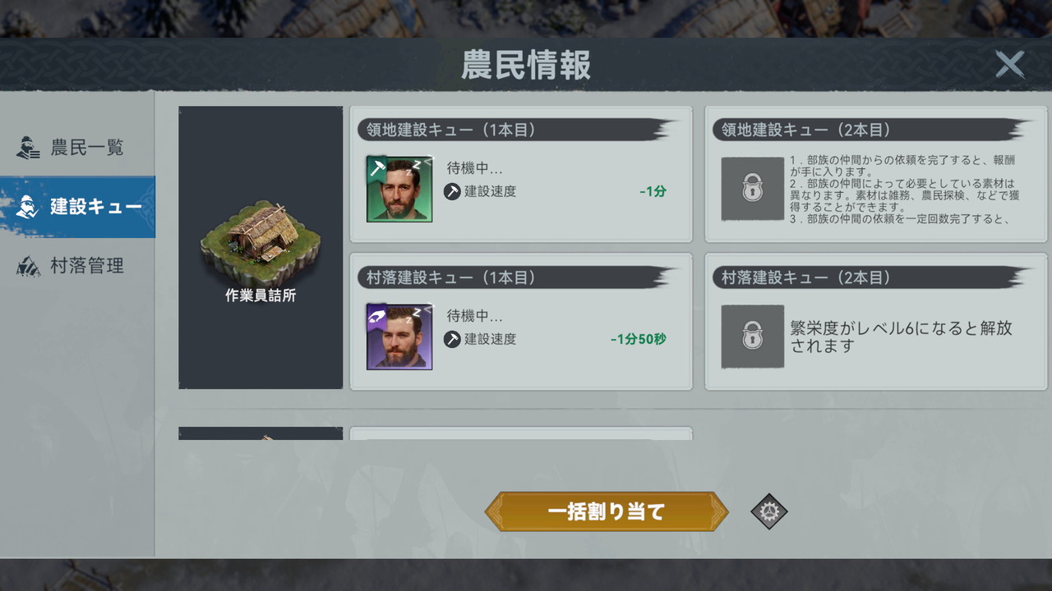Select the purple-framed worker portrait
This screenshot has width=1052, height=591.
point(399,337)
